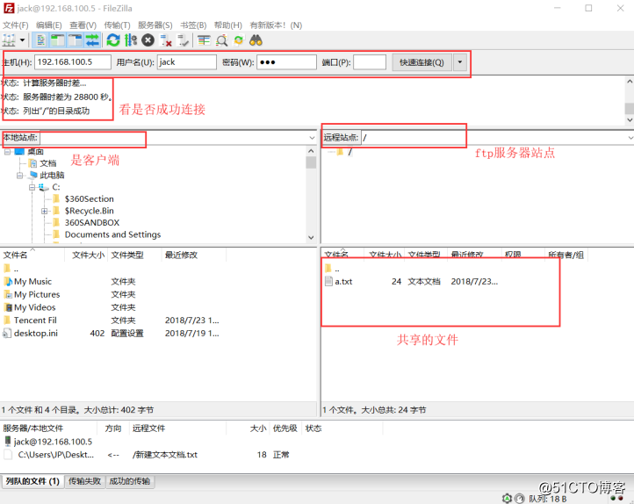Open the 帮助(H) menu
The width and height of the screenshot is (634, 504).
[228, 25]
